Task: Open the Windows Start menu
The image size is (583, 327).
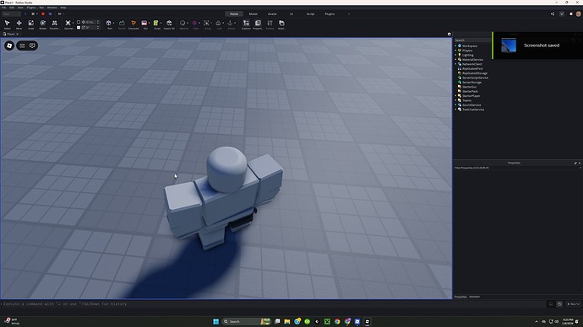Action: pos(215,321)
